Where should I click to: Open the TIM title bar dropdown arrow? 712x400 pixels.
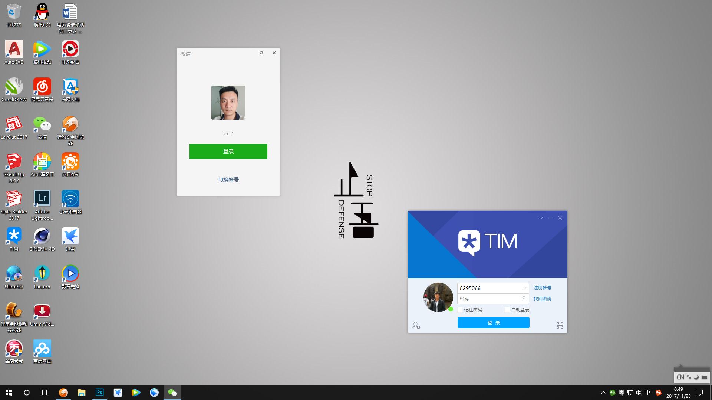pos(541,218)
